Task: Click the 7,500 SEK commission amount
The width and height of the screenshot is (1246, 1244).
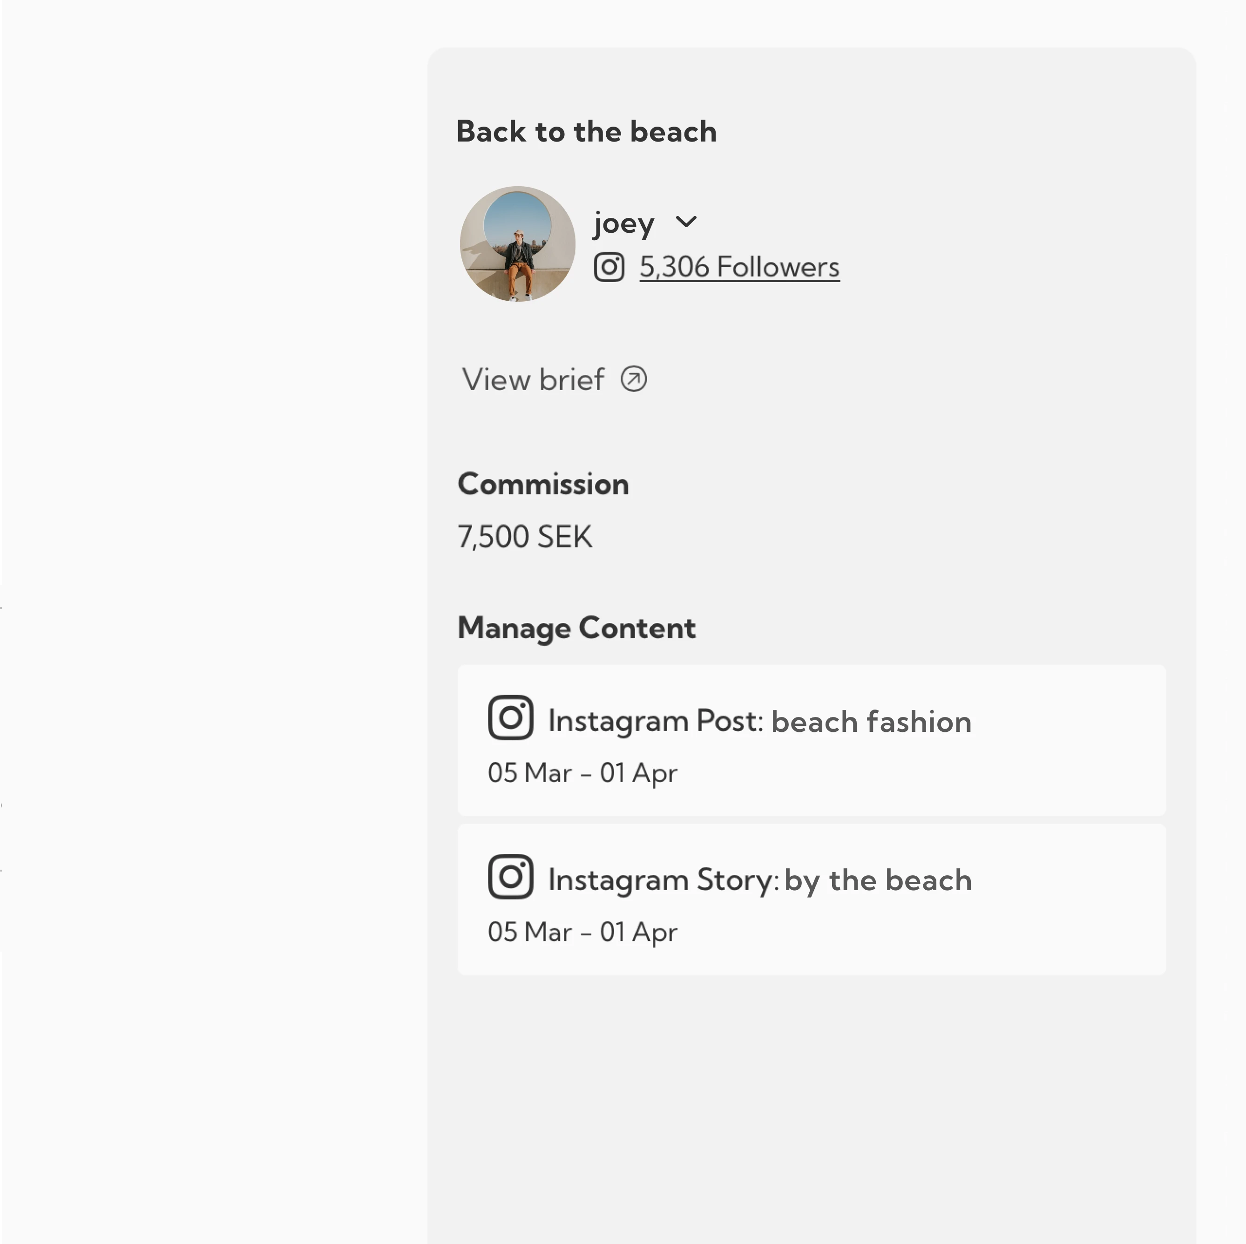Action: (524, 536)
